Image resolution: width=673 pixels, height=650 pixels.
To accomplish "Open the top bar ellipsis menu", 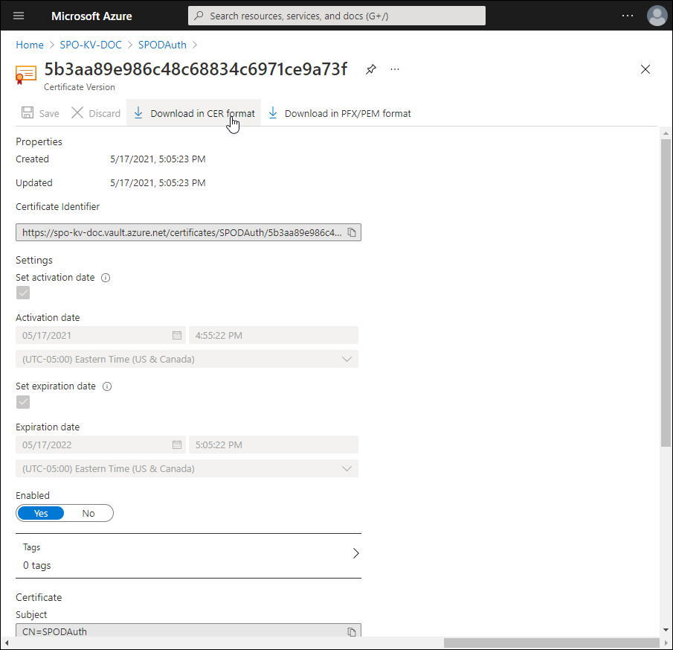I will (628, 16).
